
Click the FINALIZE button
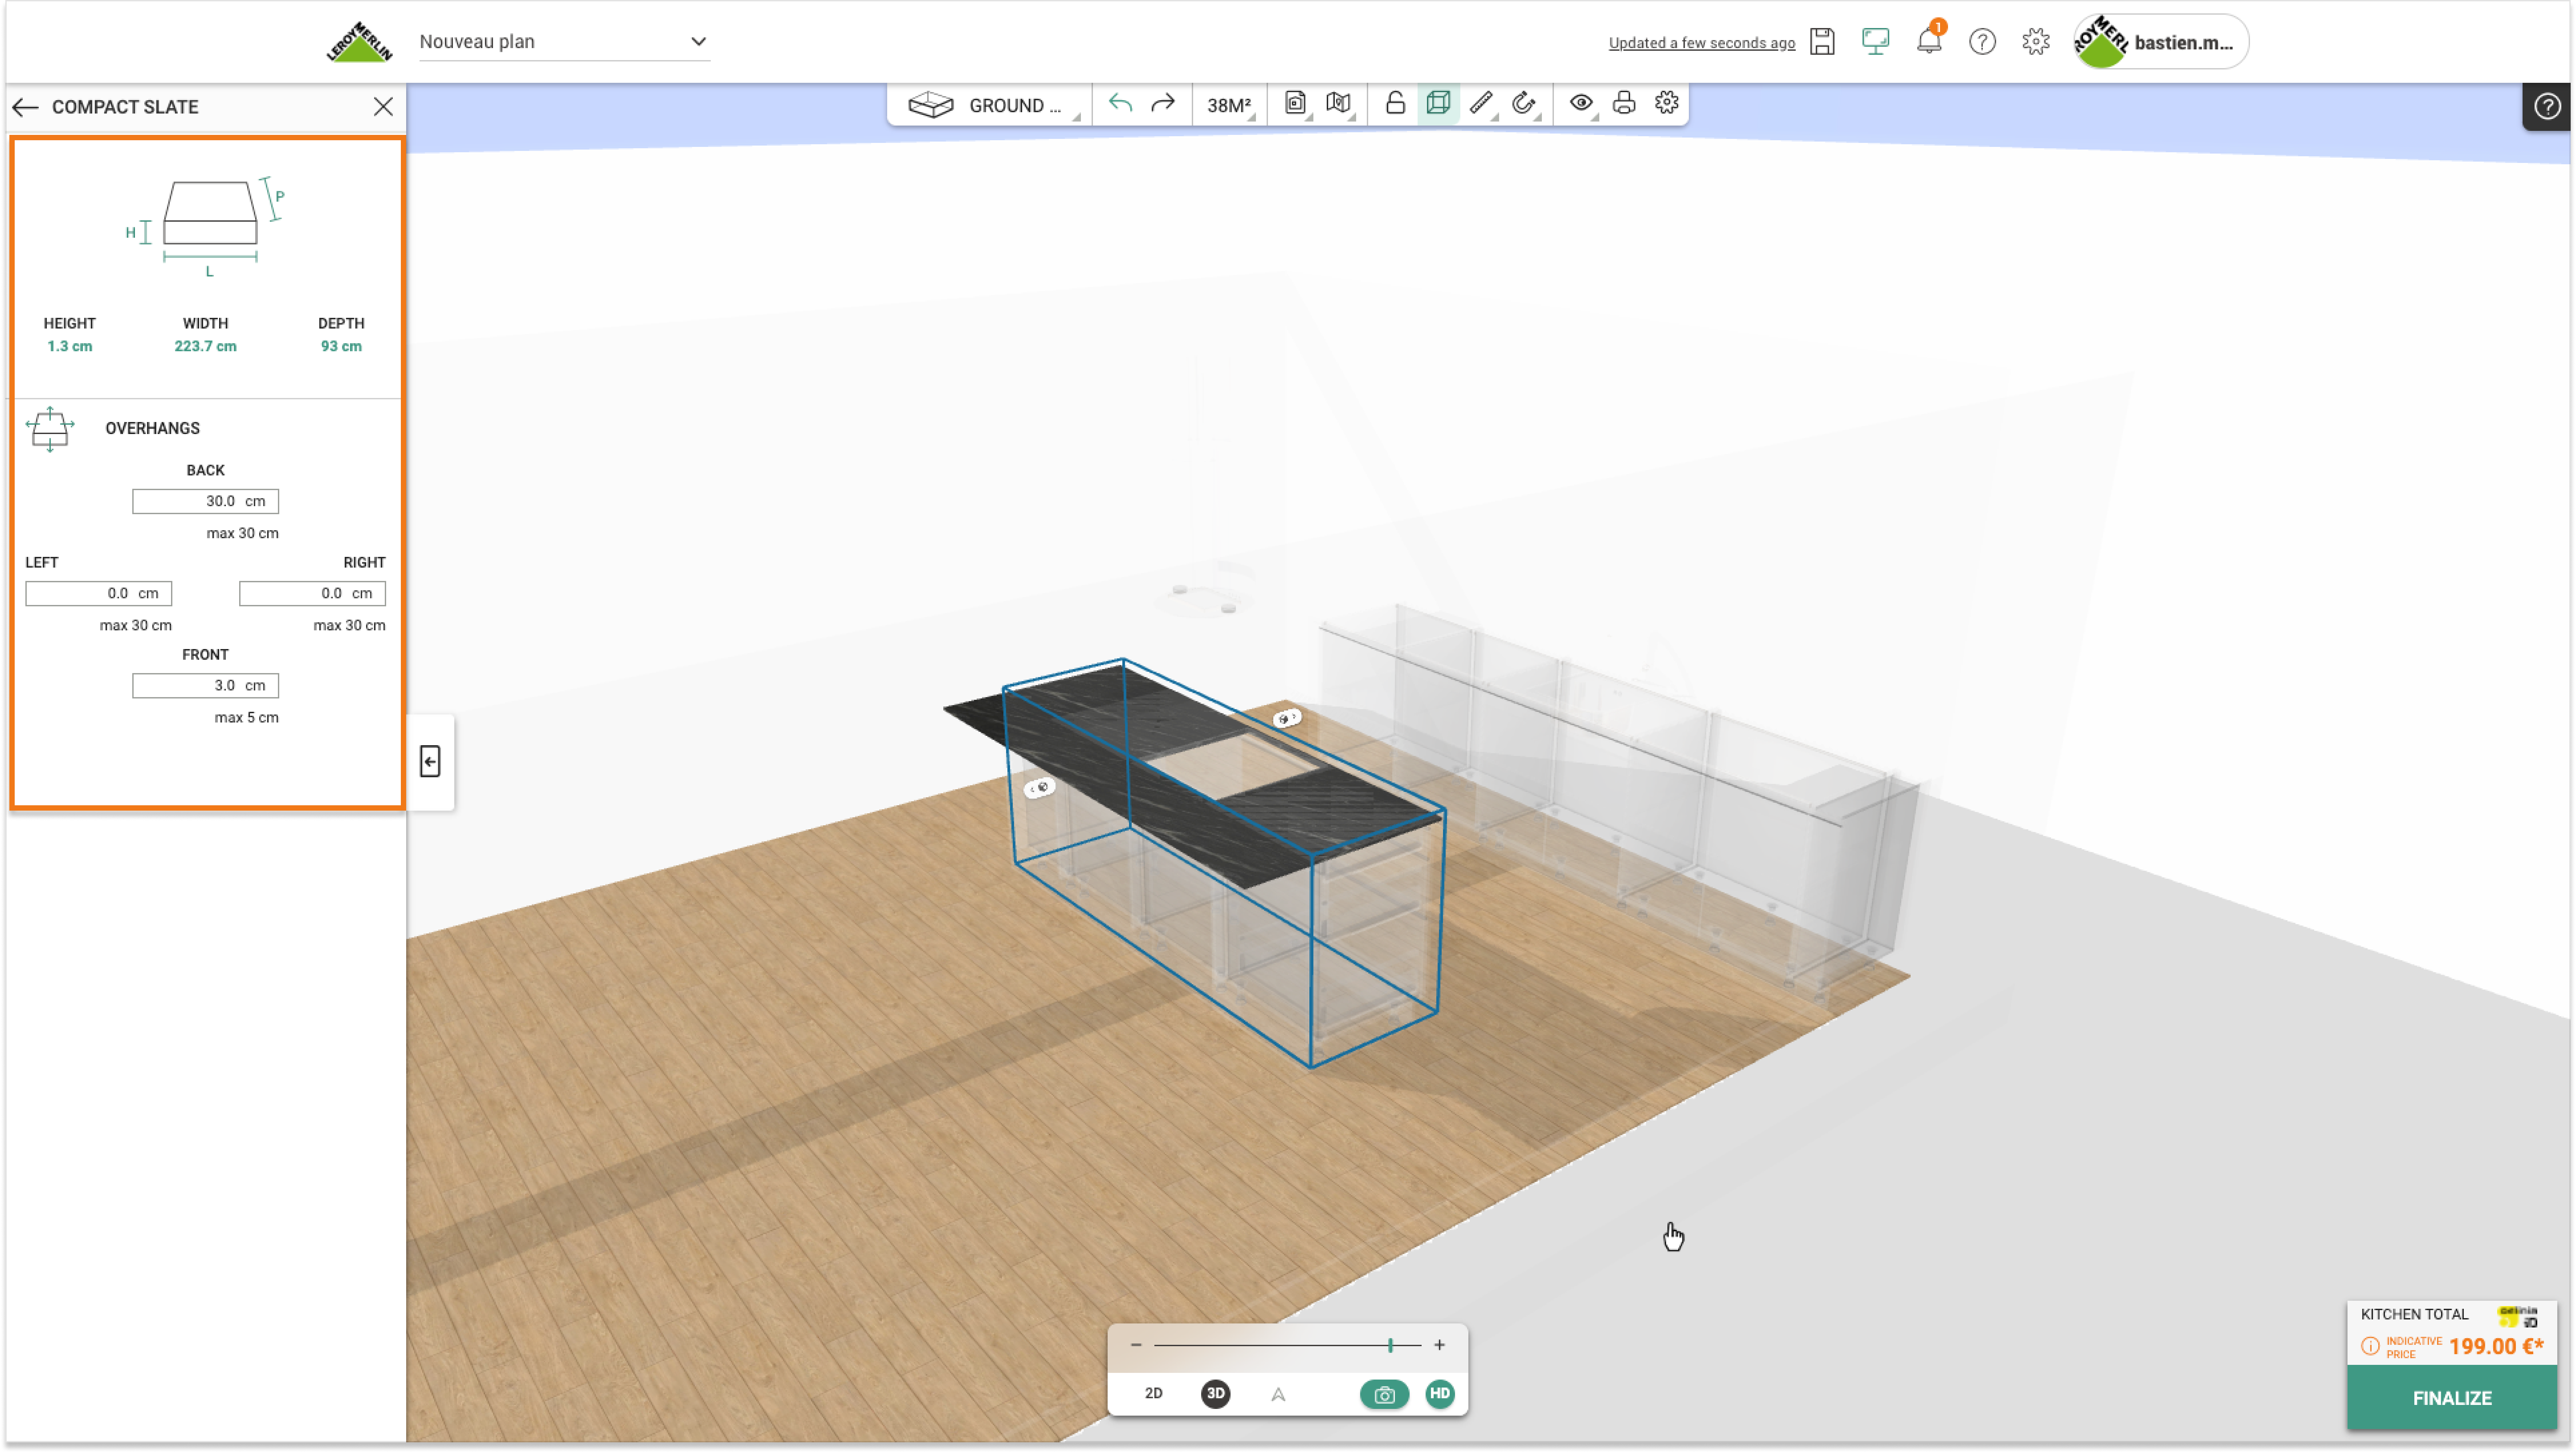click(x=2452, y=1398)
